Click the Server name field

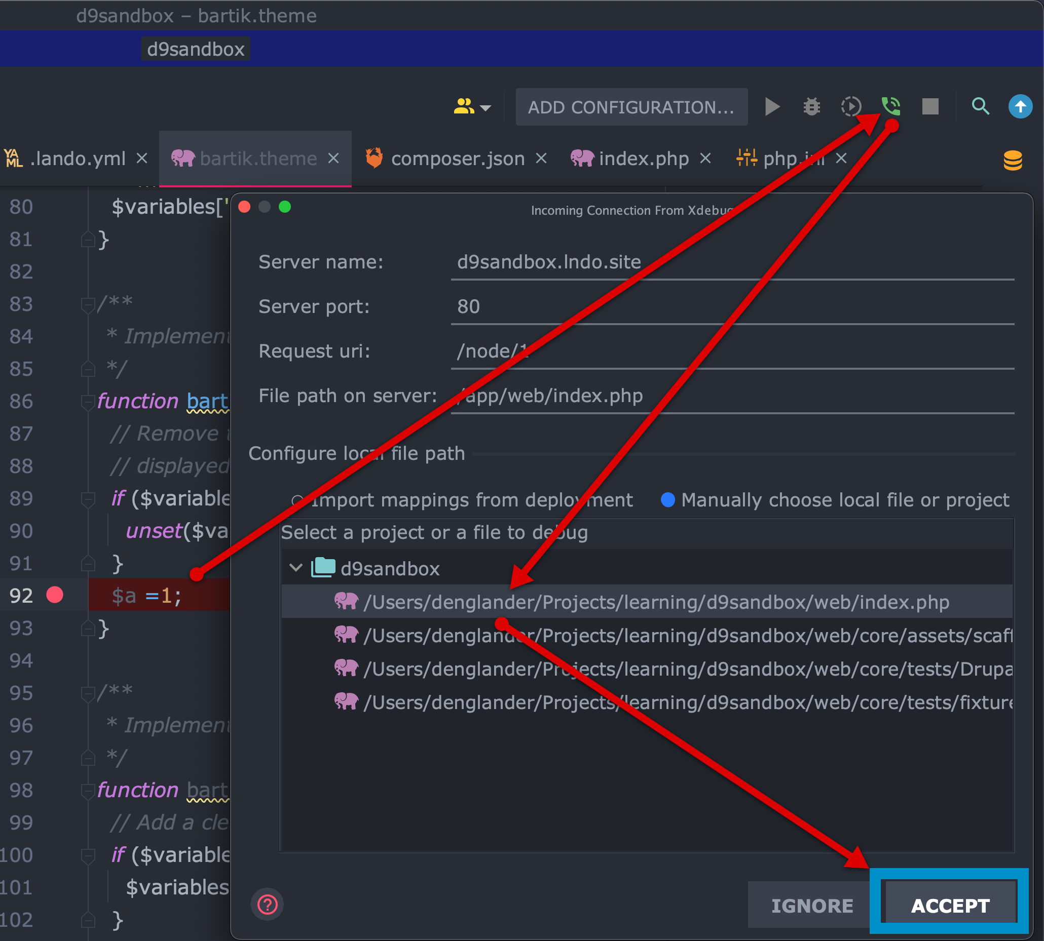click(732, 262)
